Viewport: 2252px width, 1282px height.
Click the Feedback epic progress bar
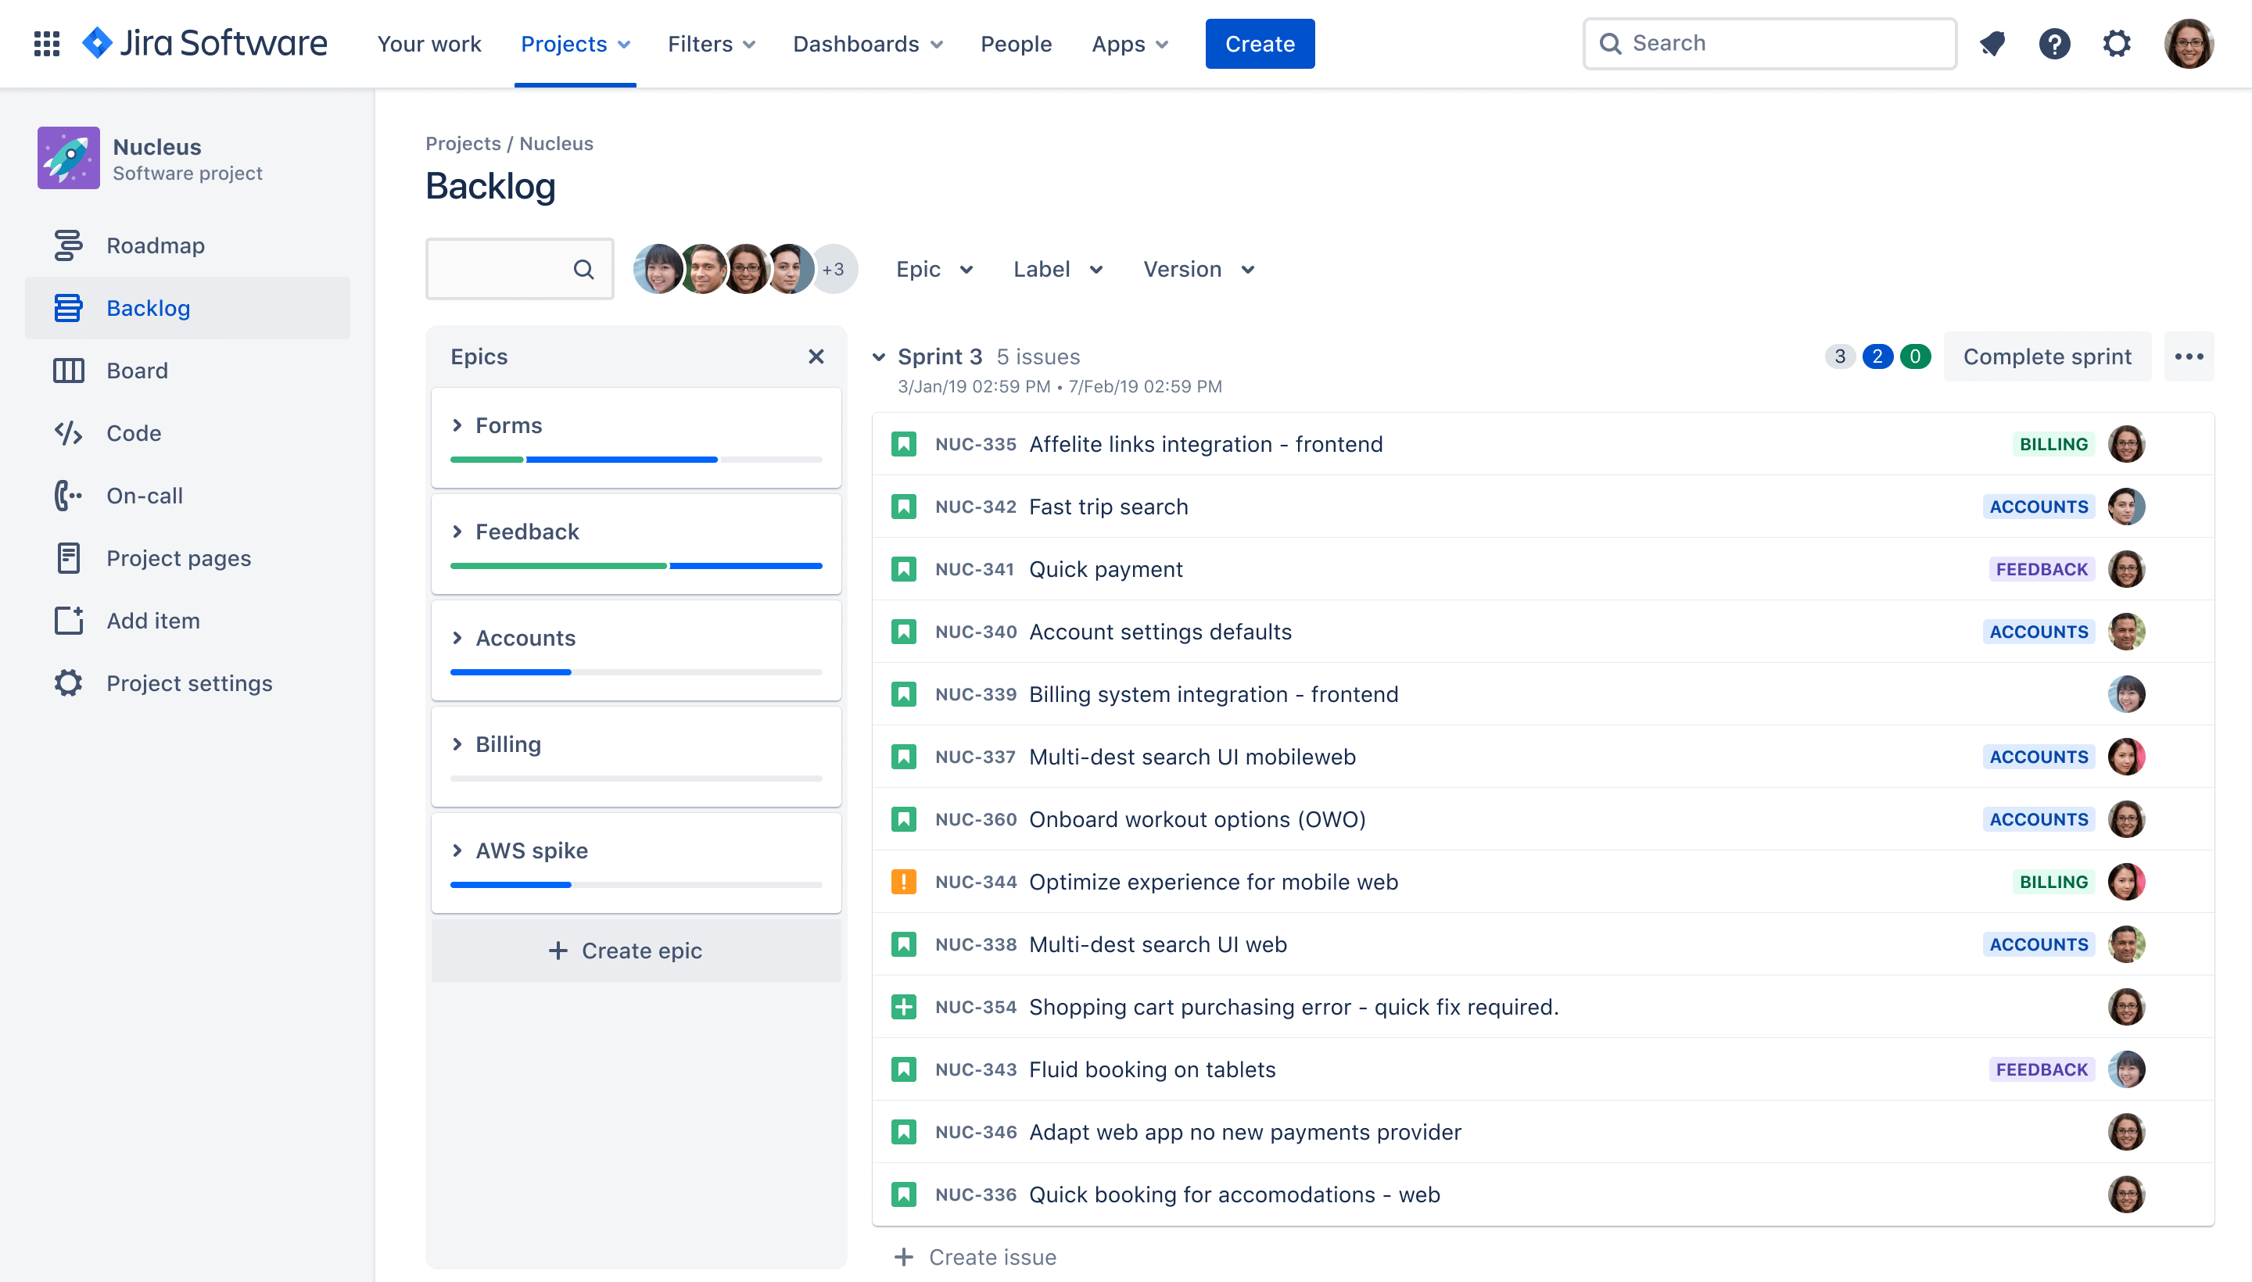634,564
